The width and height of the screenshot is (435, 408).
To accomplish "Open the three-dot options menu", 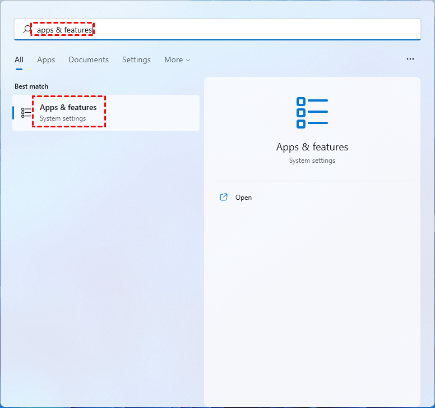I will tap(410, 59).
